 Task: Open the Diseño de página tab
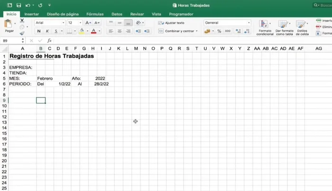[64, 14]
